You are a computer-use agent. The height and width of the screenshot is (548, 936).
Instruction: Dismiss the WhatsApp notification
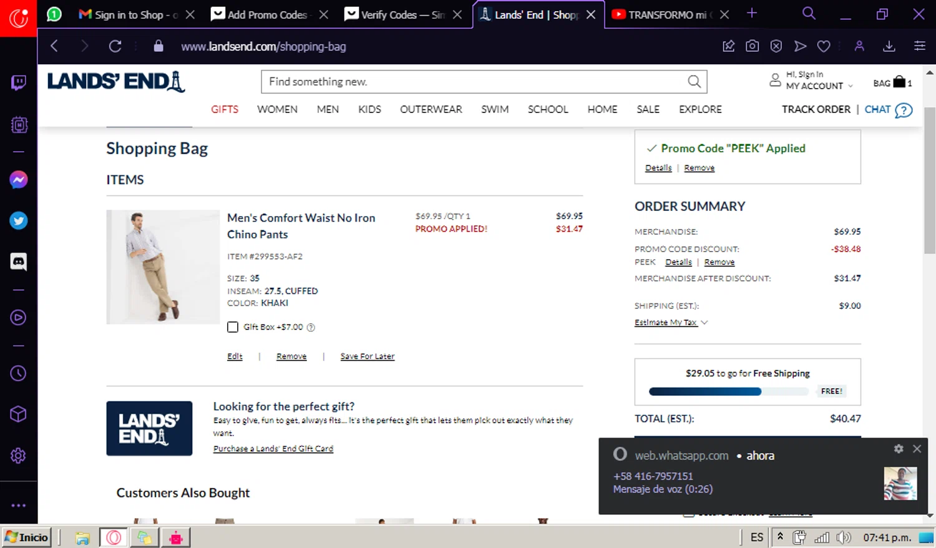pyautogui.click(x=917, y=449)
